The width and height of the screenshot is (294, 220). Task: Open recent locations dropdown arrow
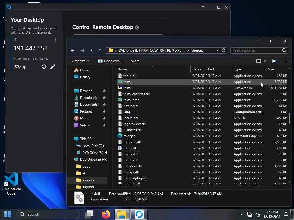click(91, 50)
